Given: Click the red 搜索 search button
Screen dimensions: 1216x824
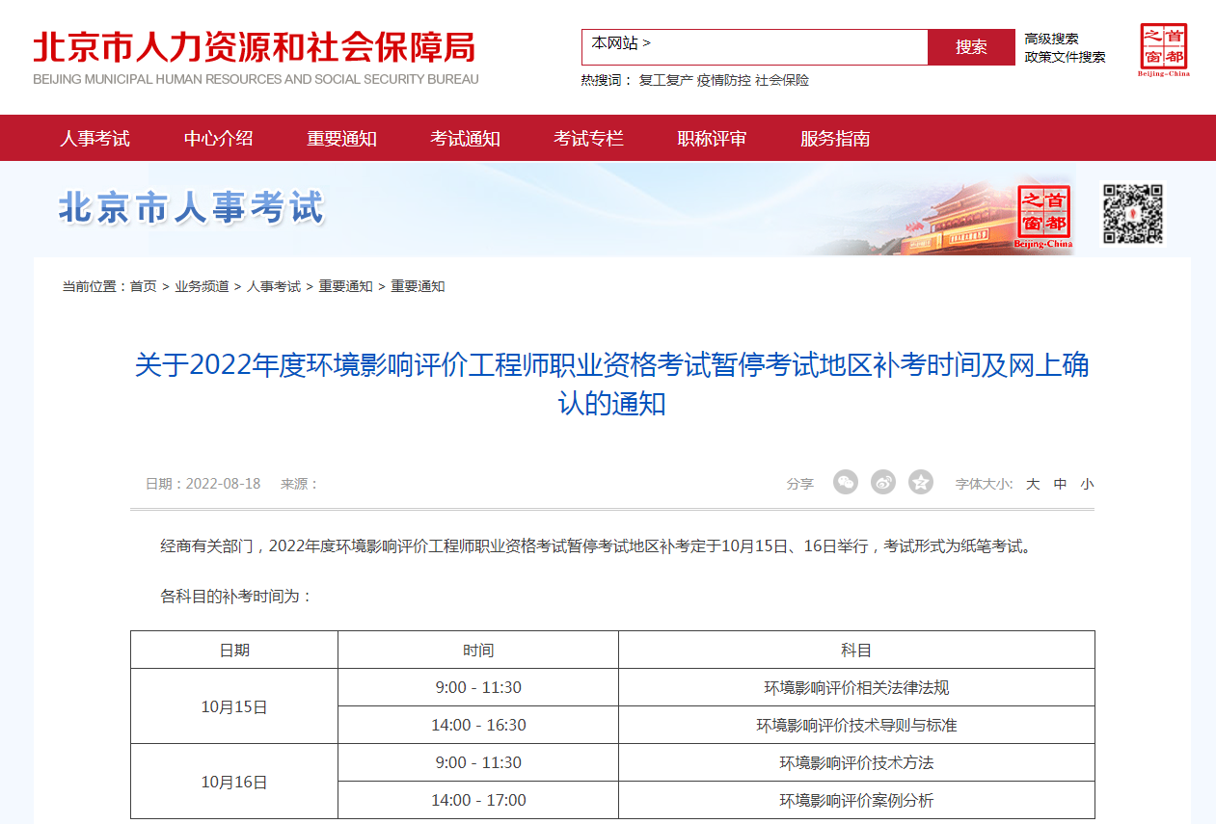Looking at the screenshot, I should (x=971, y=47).
